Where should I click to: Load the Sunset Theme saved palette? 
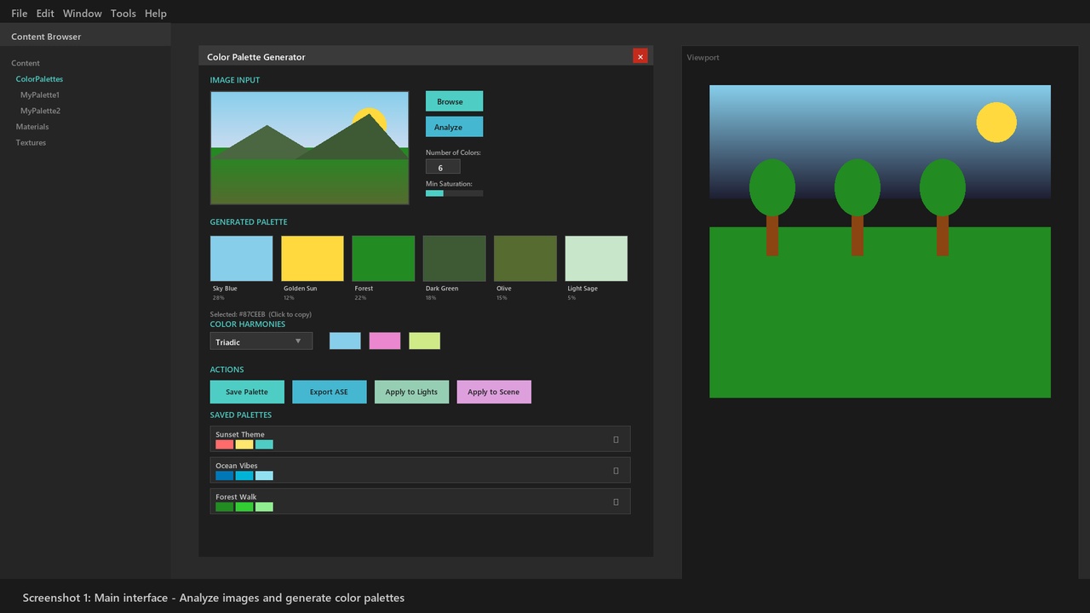[x=421, y=439]
